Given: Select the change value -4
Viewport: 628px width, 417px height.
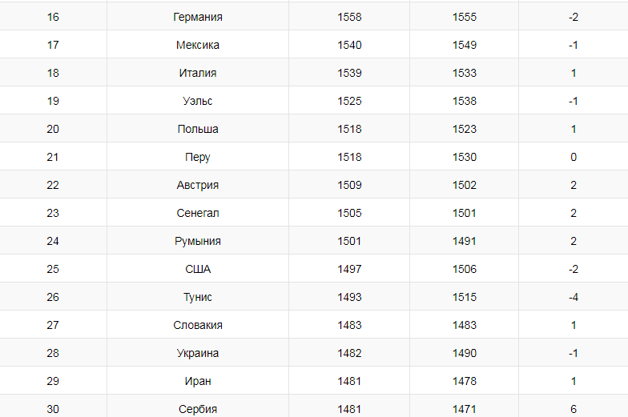Looking at the screenshot, I should tap(574, 297).
